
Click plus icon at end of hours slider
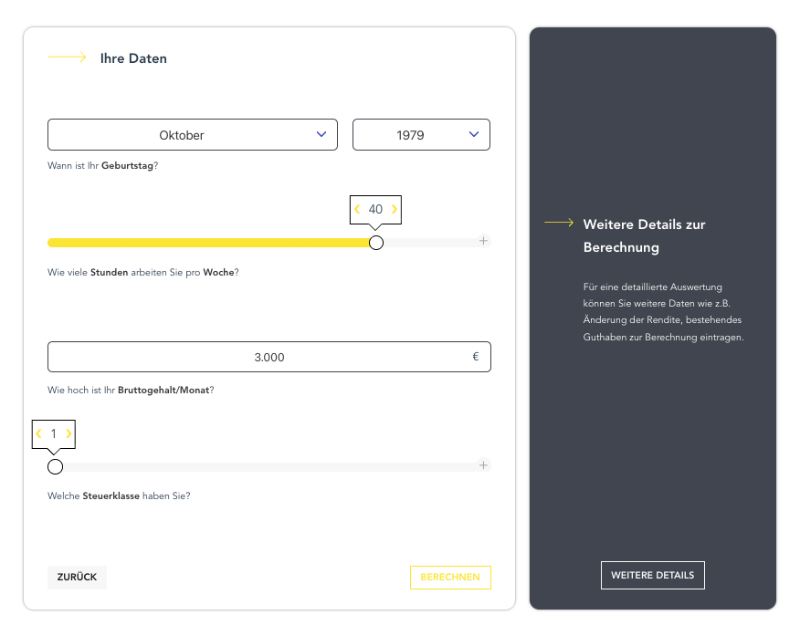pos(484,242)
